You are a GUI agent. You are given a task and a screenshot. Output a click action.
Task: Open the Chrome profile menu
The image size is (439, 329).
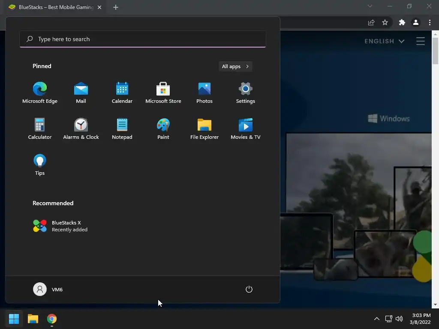416,23
